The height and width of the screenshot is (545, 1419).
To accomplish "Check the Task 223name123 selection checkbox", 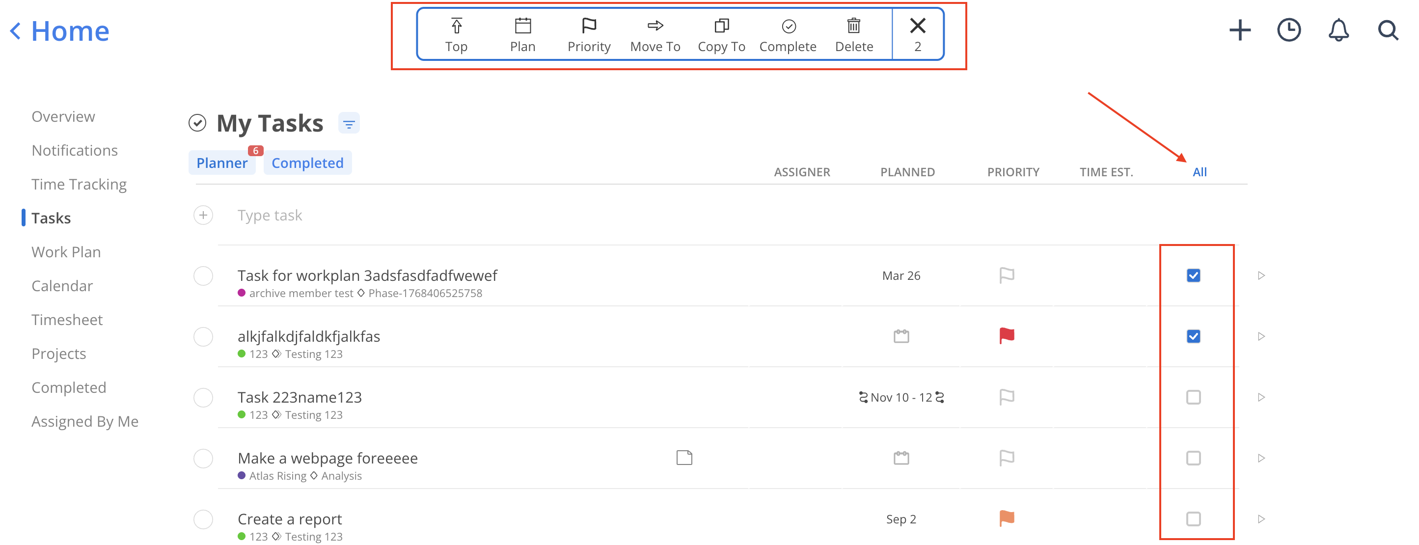I will pos(1193,397).
